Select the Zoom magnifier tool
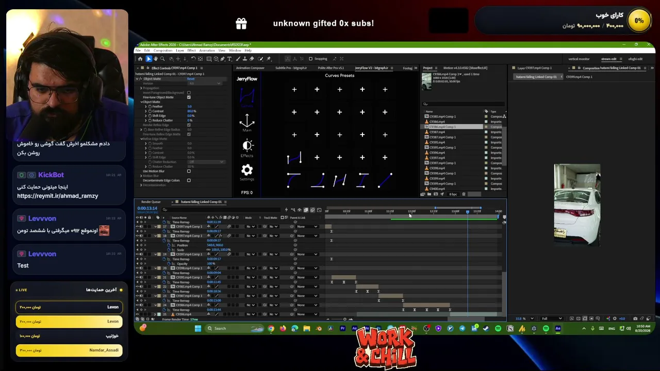The image size is (660, 371). (162, 59)
